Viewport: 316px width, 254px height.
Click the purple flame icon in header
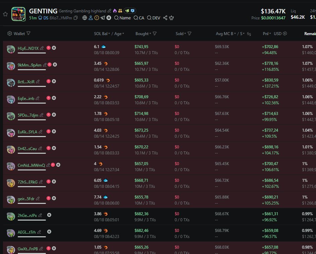click(x=115, y=11)
